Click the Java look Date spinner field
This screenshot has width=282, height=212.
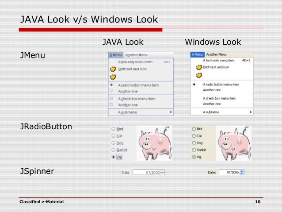(x=146, y=172)
